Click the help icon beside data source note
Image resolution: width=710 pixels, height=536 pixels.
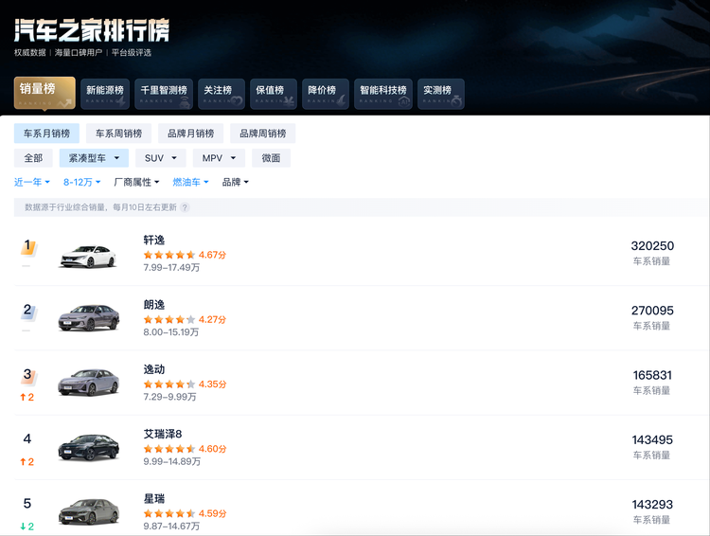tap(185, 207)
